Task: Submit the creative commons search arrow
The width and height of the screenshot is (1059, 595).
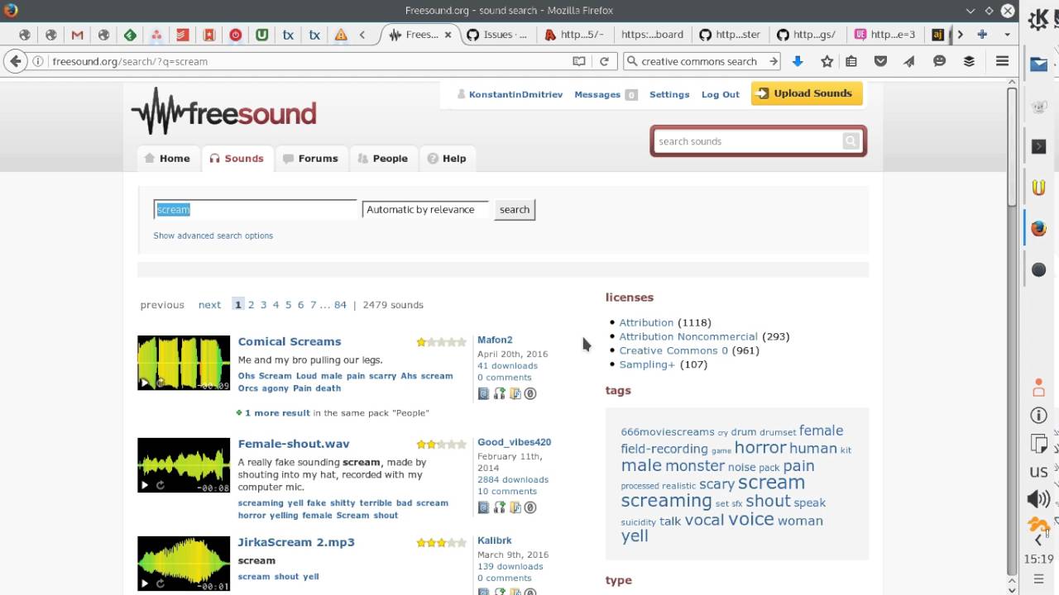Action: [x=773, y=61]
